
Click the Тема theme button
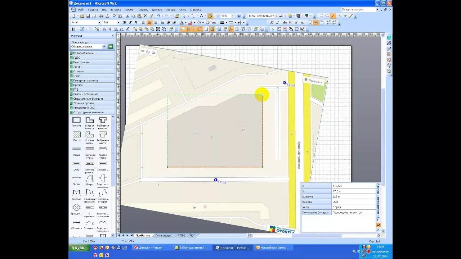coord(210,22)
